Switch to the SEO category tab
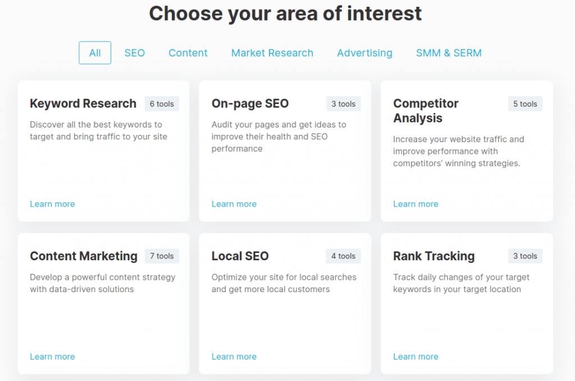The width and height of the screenshot is (575, 381). pyautogui.click(x=134, y=52)
